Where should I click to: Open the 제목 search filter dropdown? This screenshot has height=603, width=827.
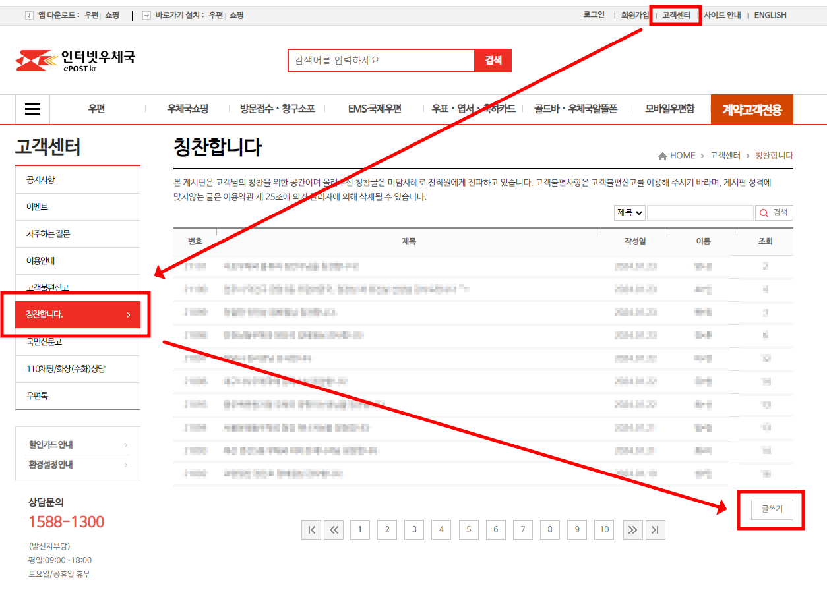(629, 212)
